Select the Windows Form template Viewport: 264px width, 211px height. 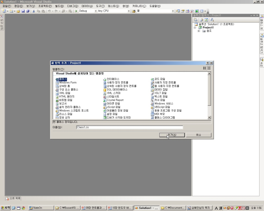click(x=66, y=83)
